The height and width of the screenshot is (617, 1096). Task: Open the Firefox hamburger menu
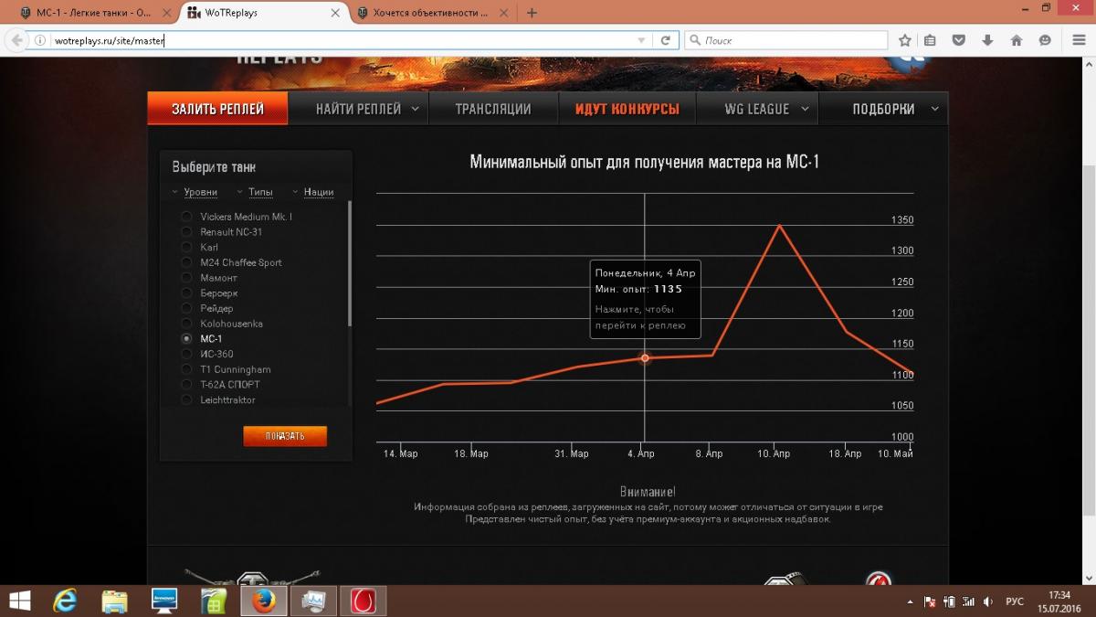1078,40
